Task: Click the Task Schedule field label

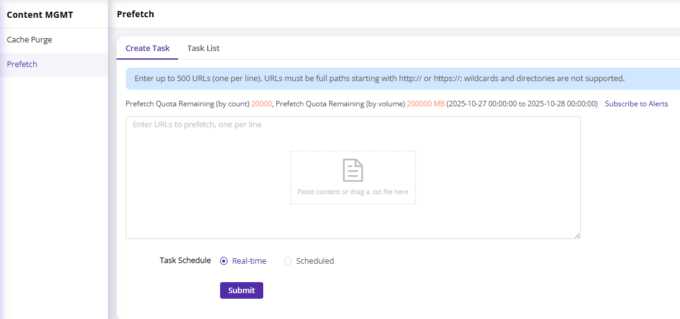Action: pos(185,261)
